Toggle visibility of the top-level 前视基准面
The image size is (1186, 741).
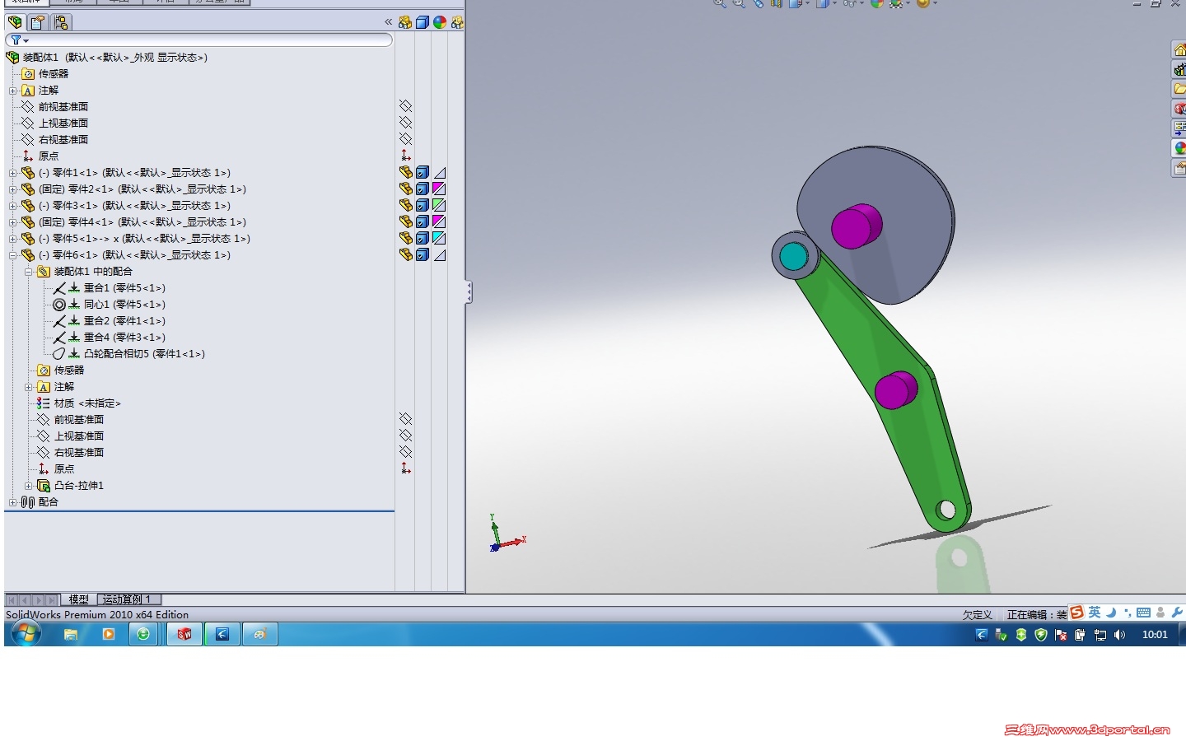(405, 106)
